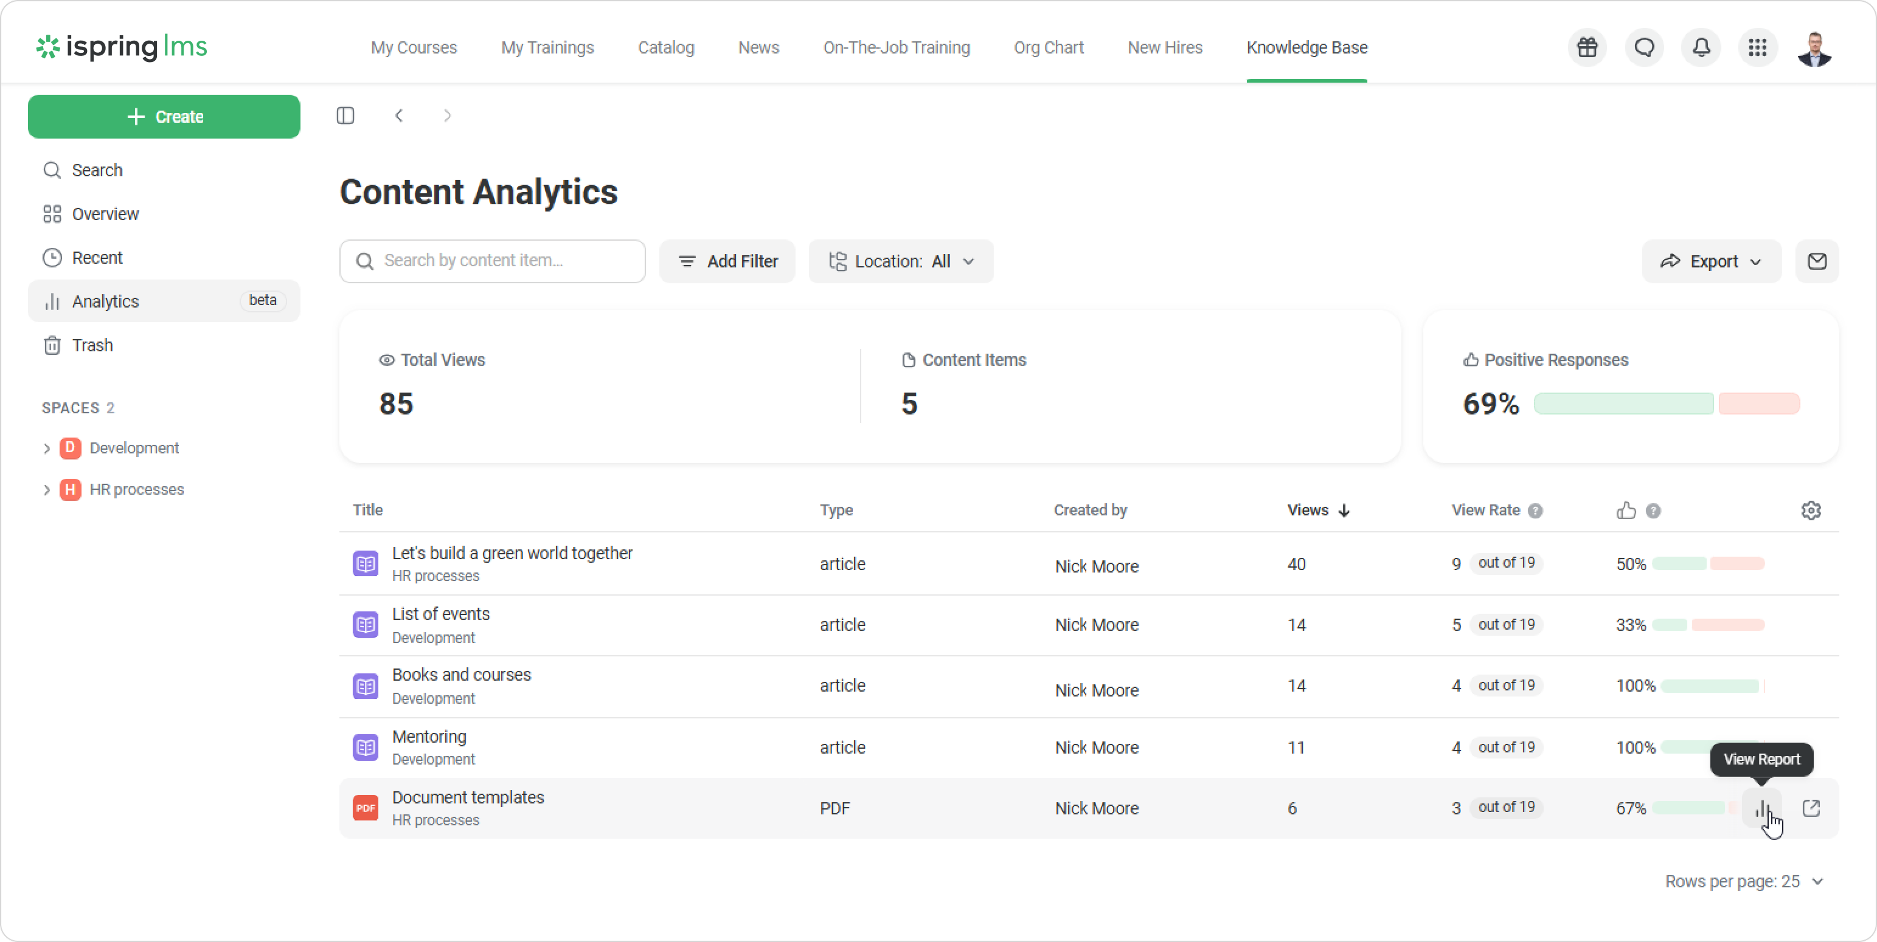This screenshot has height=942, width=1877.
Task: Go to Trash in sidebar
Action: click(x=92, y=345)
